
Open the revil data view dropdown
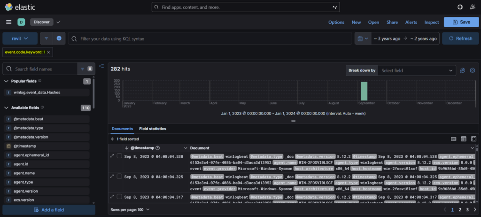(x=20, y=38)
